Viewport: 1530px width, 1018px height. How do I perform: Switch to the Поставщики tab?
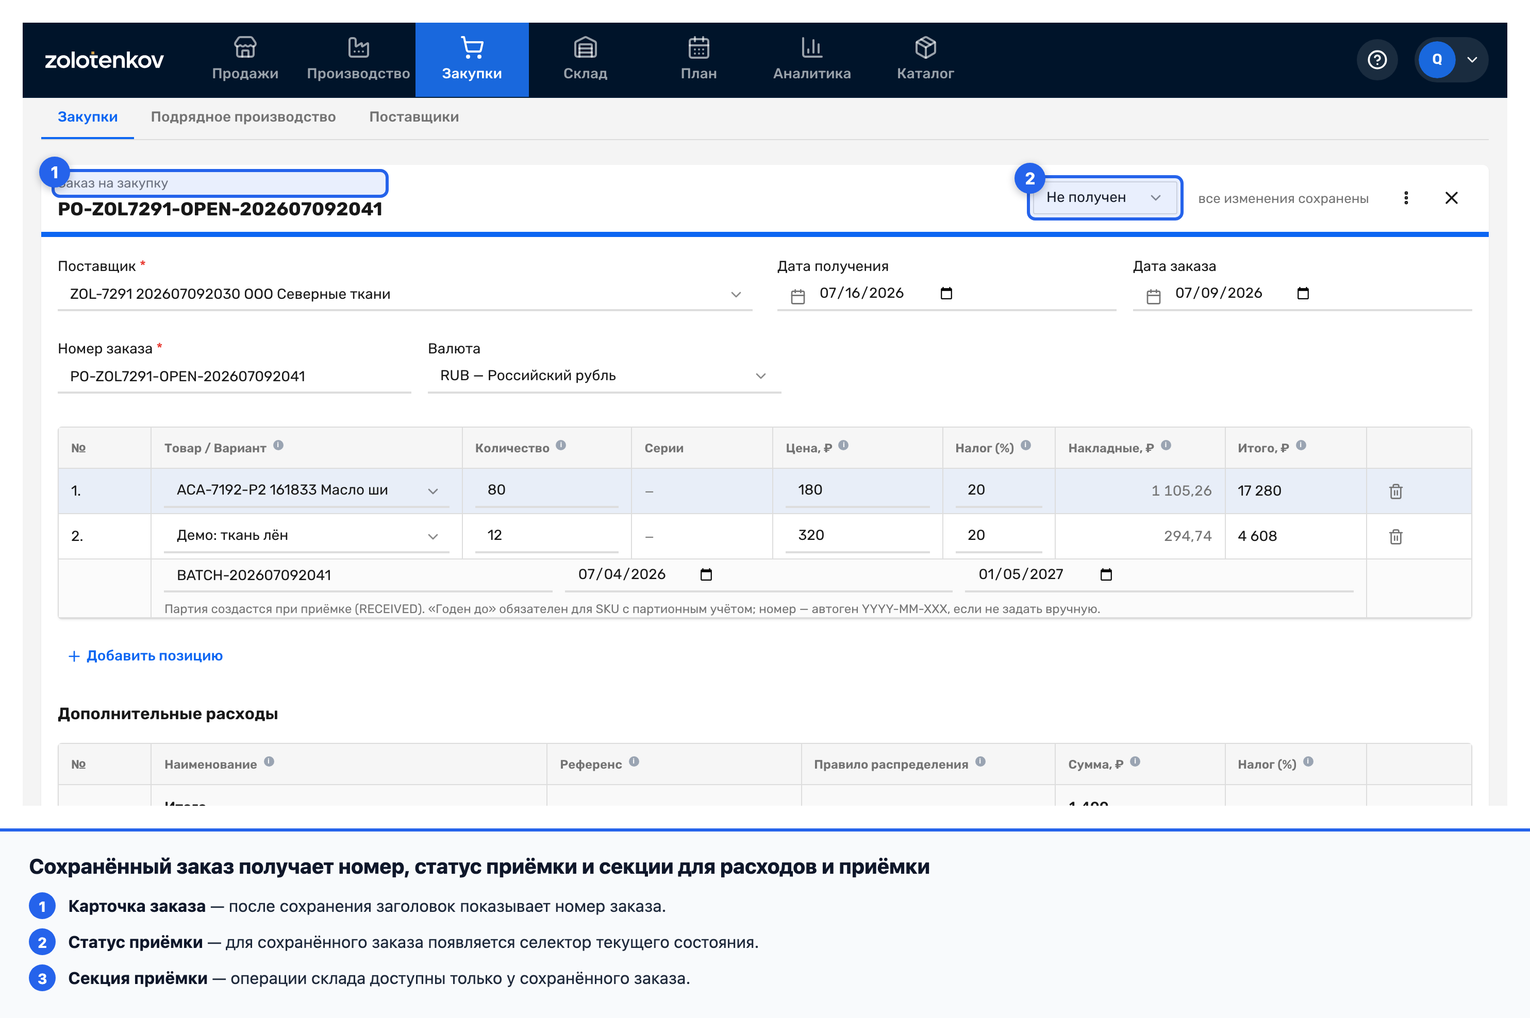[x=414, y=117]
